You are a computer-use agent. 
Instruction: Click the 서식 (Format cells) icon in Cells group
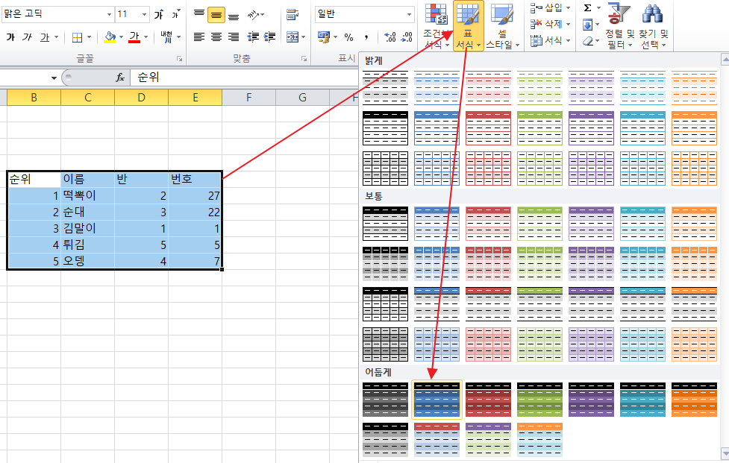[x=536, y=41]
